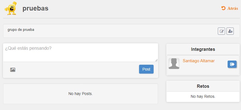Submit with the Post button
The height and width of the screenshot is (110, 241).
(x=146, y=69)
